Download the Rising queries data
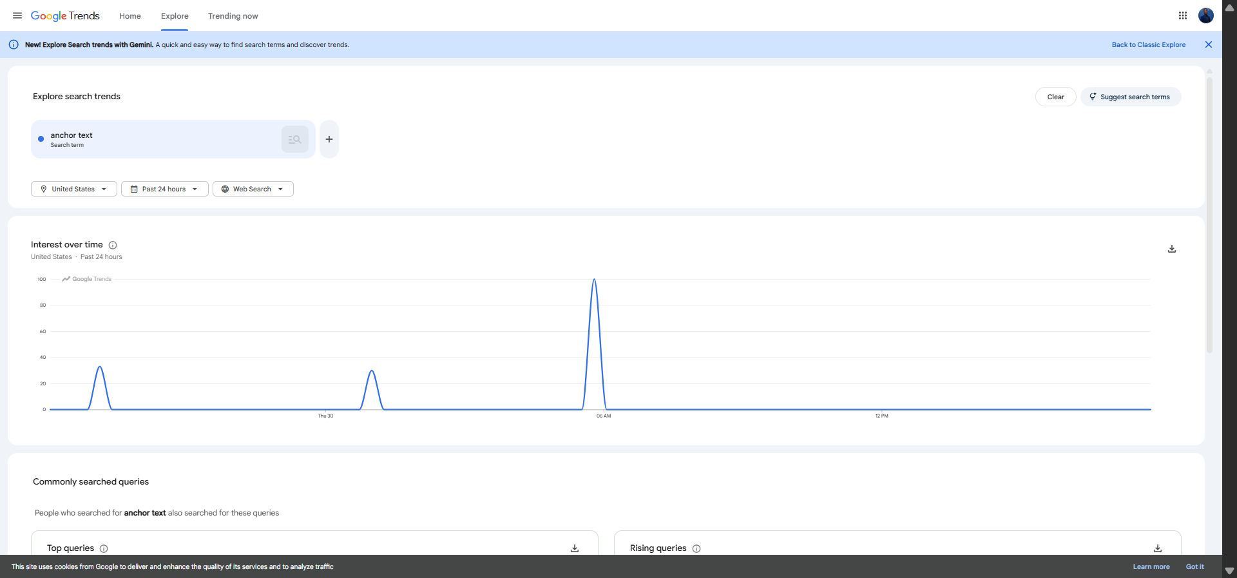 (x=1158, y=548)
